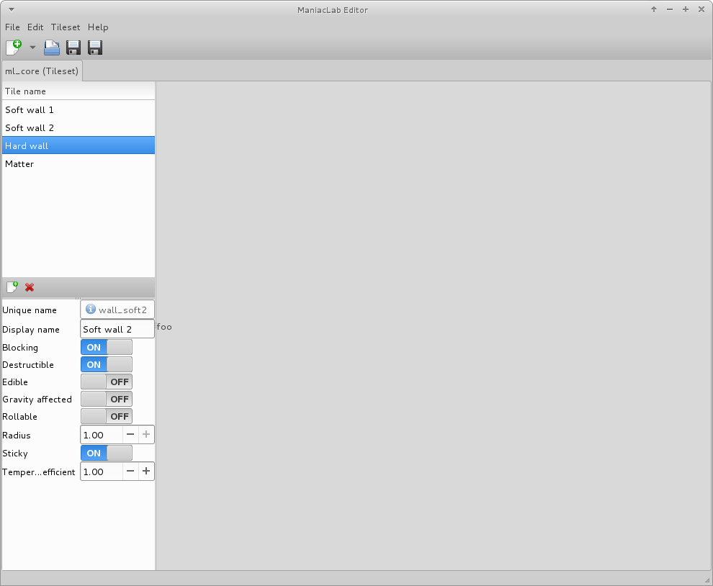
Task: Maximize the ManiacLab Editor window
Action: (685, 9)
